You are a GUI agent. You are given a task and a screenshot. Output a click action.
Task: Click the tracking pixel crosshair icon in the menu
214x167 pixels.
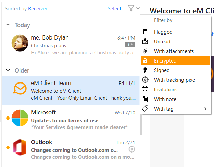145,80
